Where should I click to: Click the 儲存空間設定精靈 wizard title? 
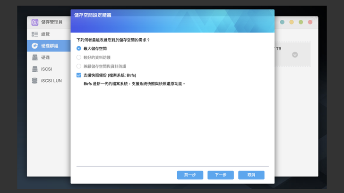pyautogui.click(x=93, y=15)
